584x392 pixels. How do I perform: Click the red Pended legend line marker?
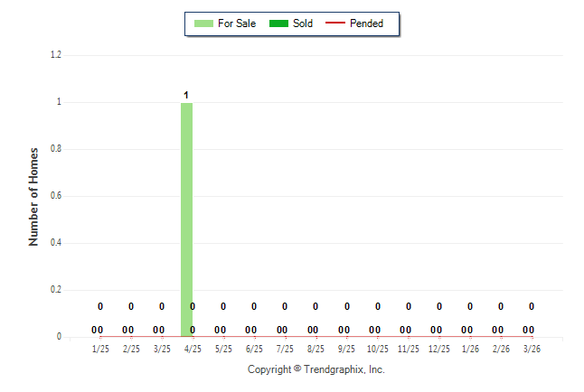pos(334,23)
